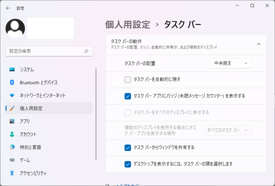Select 個人用設定 in the sidebar
The height and width of the screenshot is (186, 275).
click(49, 108)
